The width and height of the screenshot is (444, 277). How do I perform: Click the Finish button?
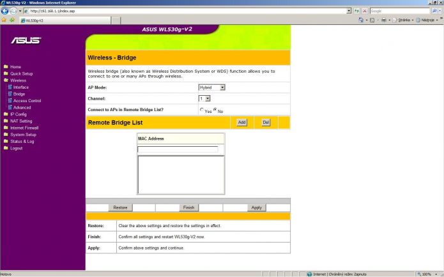(x=188, y=207)
